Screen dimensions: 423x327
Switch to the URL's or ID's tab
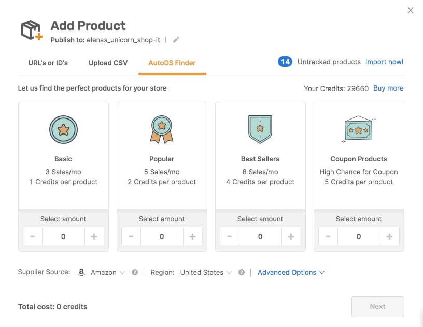[48, 63]
